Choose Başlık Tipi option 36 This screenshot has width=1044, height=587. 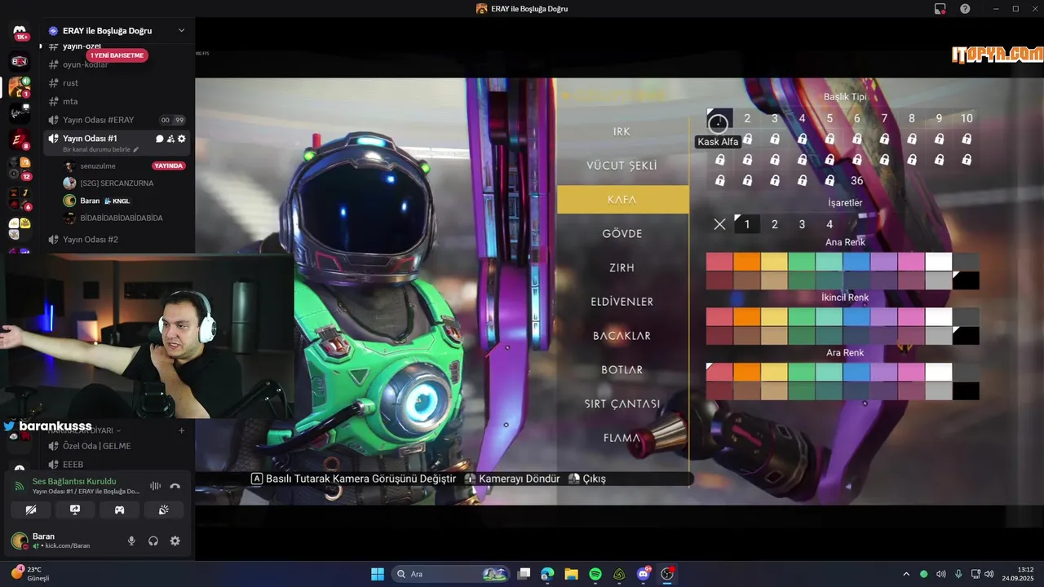click(x=856, y=181)
